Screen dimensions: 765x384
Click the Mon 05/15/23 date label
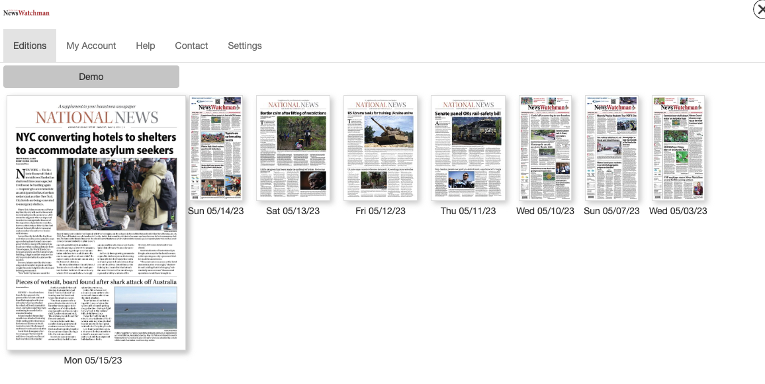(x=93, y=360)
